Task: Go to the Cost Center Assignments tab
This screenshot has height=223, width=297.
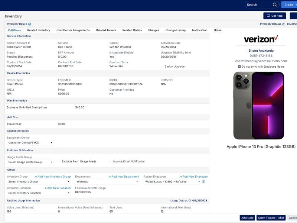Action: coord(73,30)
